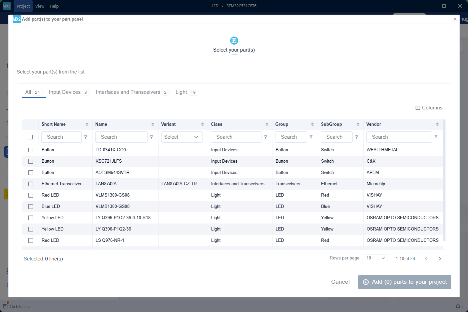
Task: Open the Columns chooser
Action: (429, 108)
